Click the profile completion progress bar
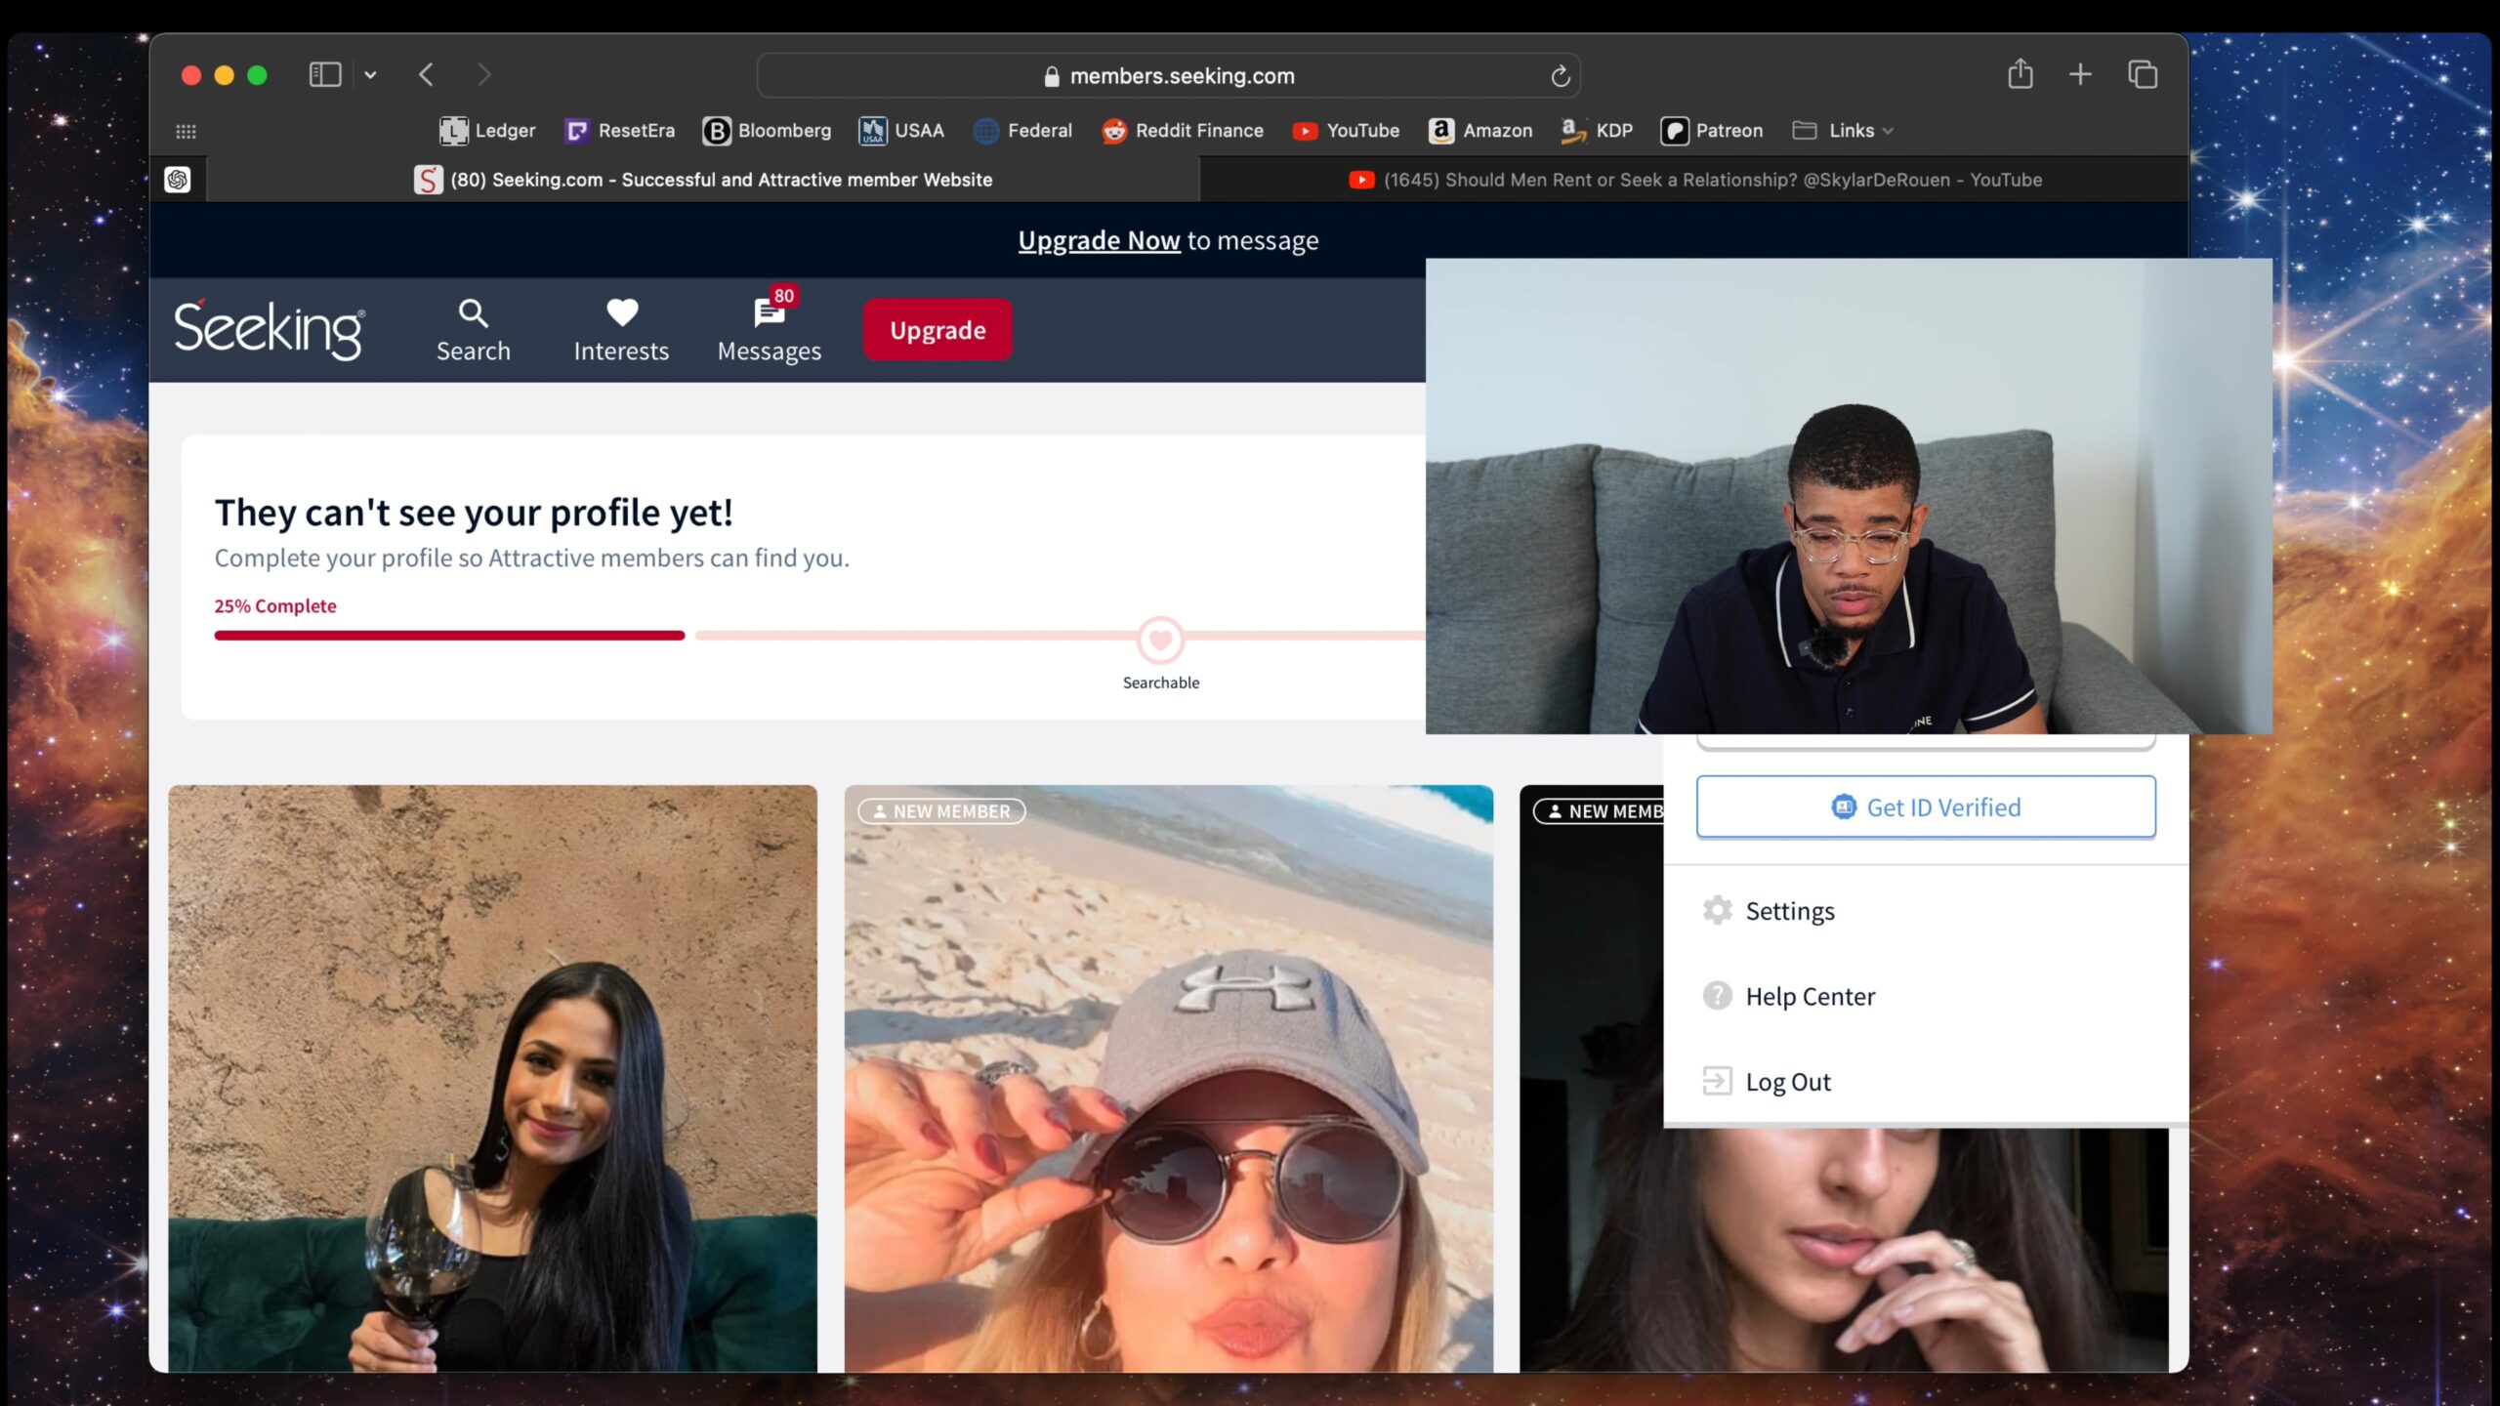 pos(819,636)
